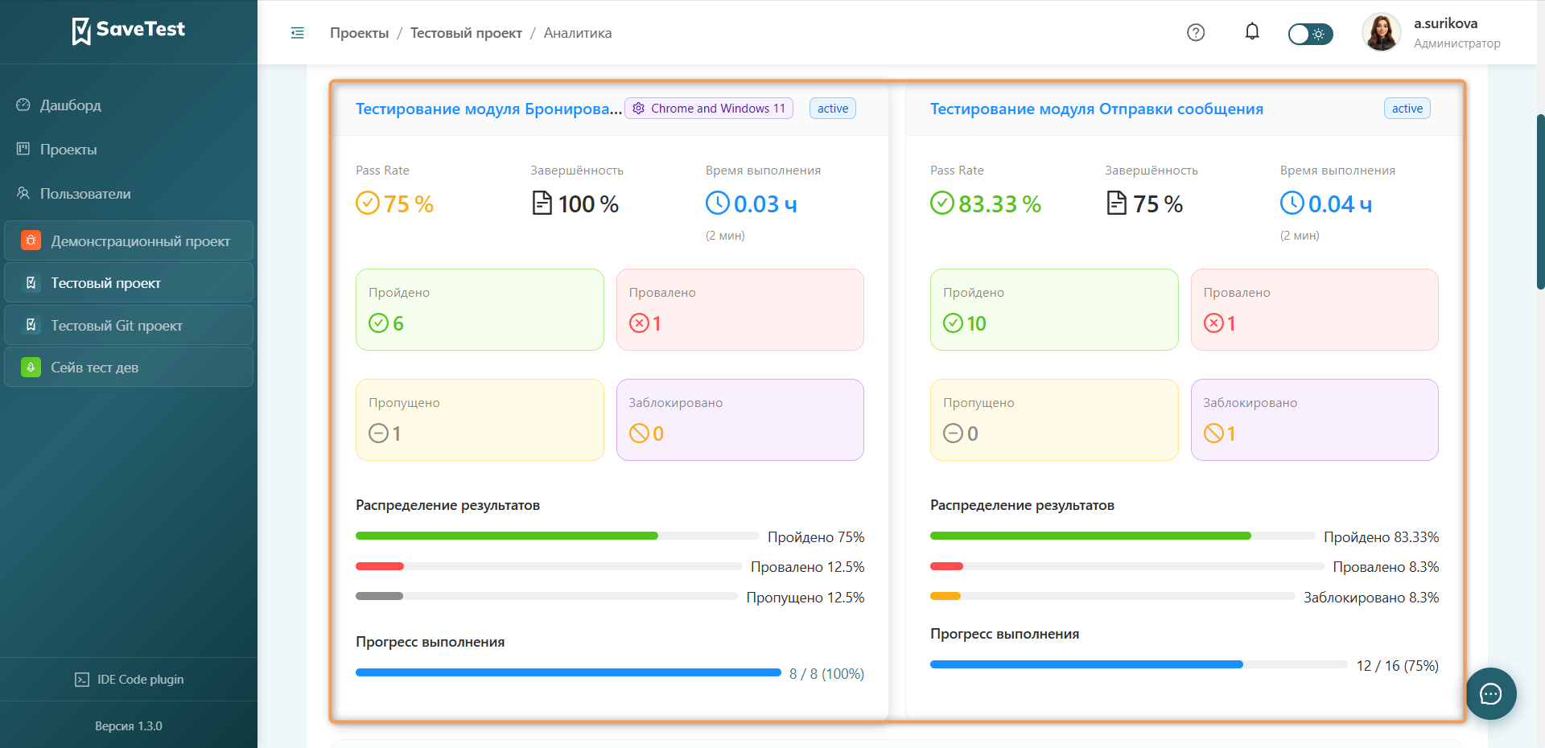Click the orange Демонстрационный проект bug icon
This screenshot has height=748, width=1545.
(31, 240)
